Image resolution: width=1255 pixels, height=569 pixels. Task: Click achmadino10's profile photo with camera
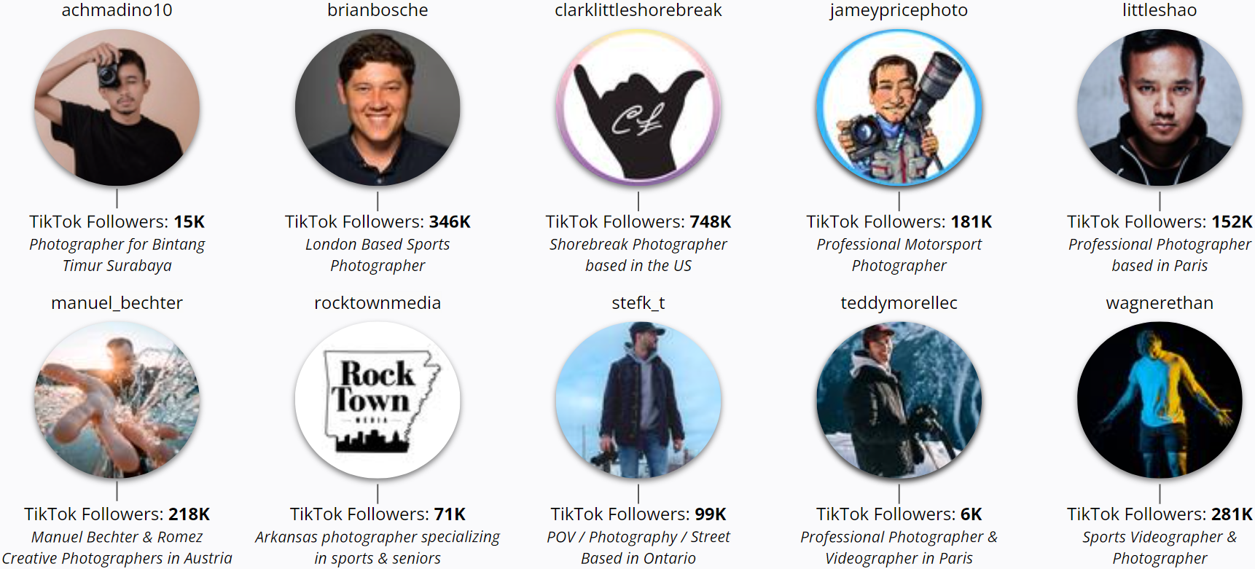tap(117, 108)
